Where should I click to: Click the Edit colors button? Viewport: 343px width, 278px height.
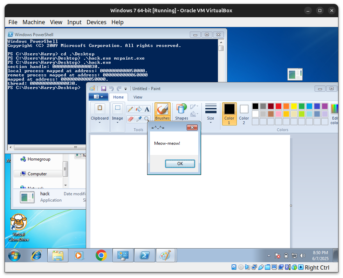click(334, 114)
